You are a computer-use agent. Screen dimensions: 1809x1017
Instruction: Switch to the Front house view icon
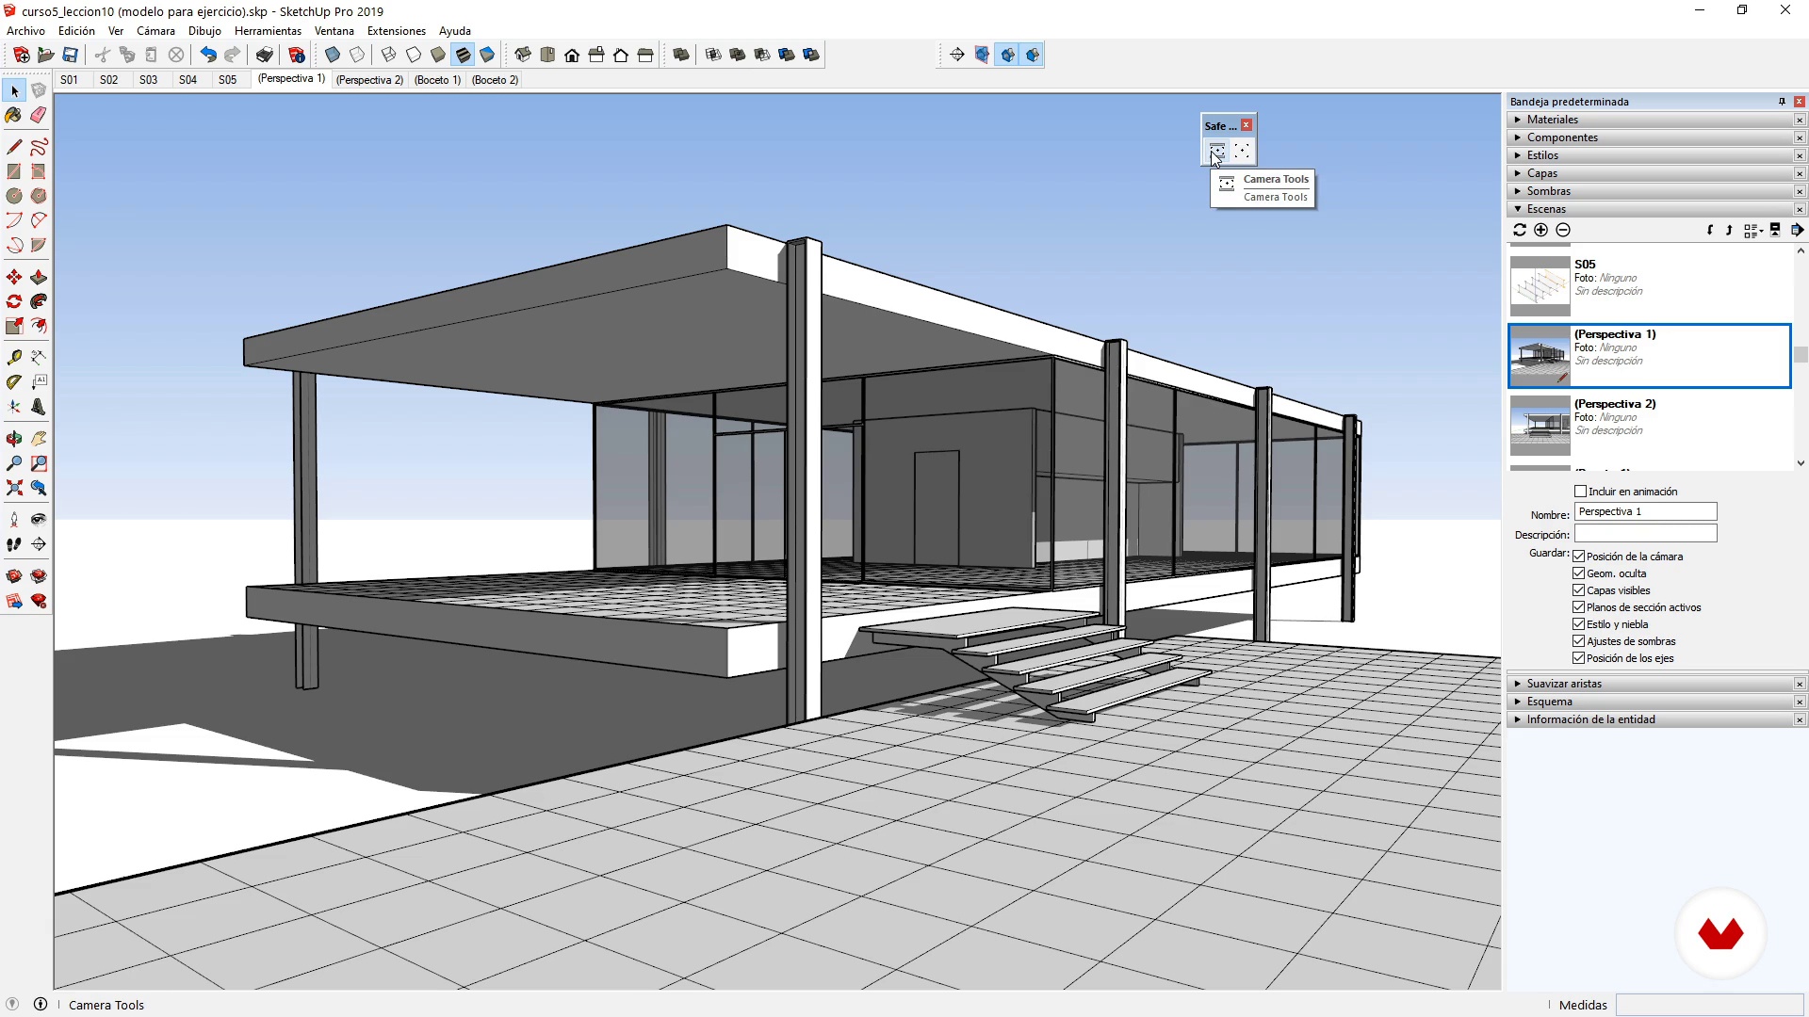coord(572,55)
